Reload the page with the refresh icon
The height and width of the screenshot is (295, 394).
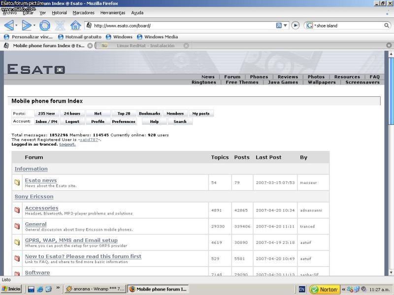[x=45, y=26]
